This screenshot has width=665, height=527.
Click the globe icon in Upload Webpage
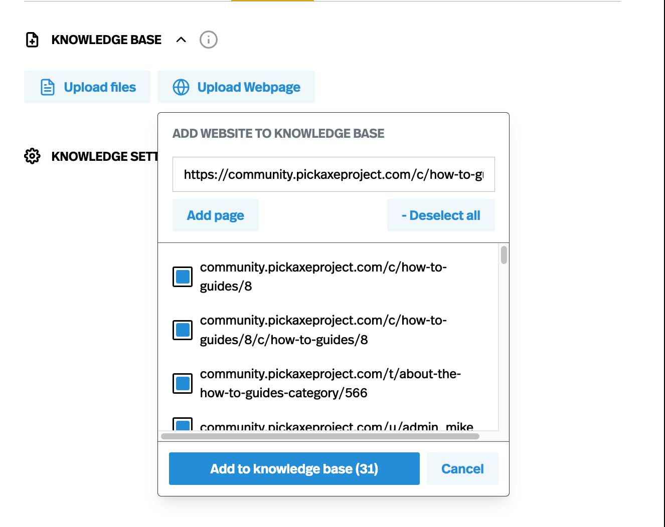tap(181, 87)
